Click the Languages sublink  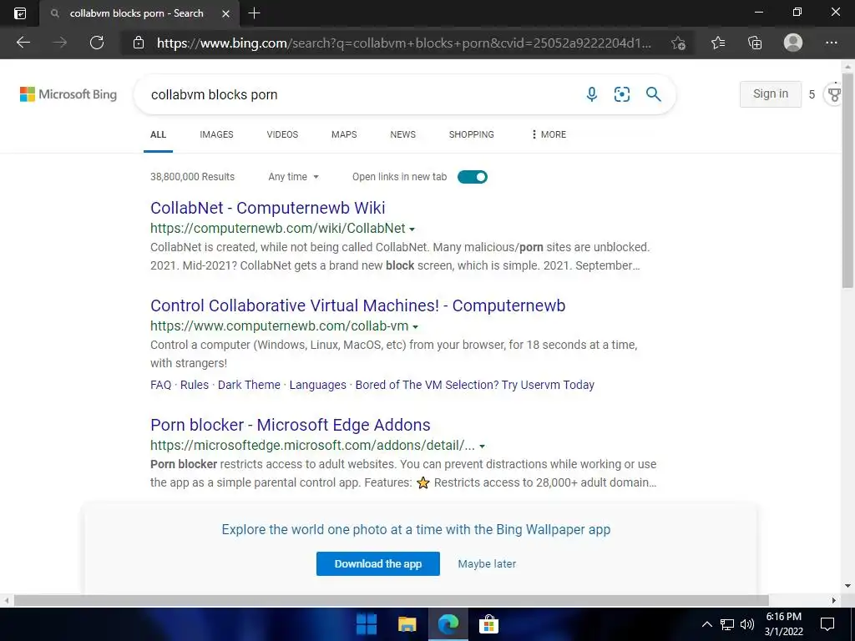pyautogui.click(x=318, y=385)
